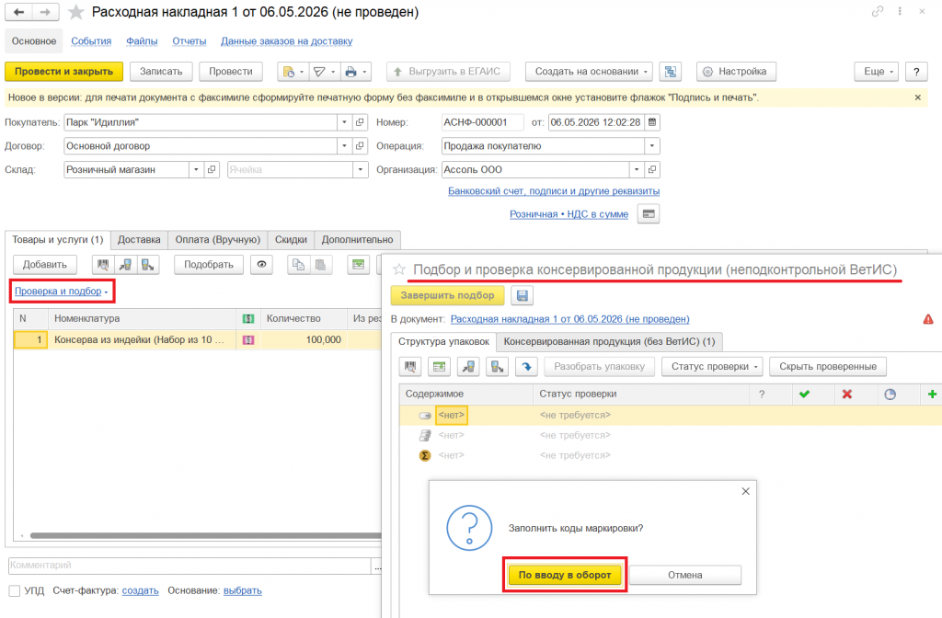
Task: Open help with the question mark button
Action: point(916,72)
